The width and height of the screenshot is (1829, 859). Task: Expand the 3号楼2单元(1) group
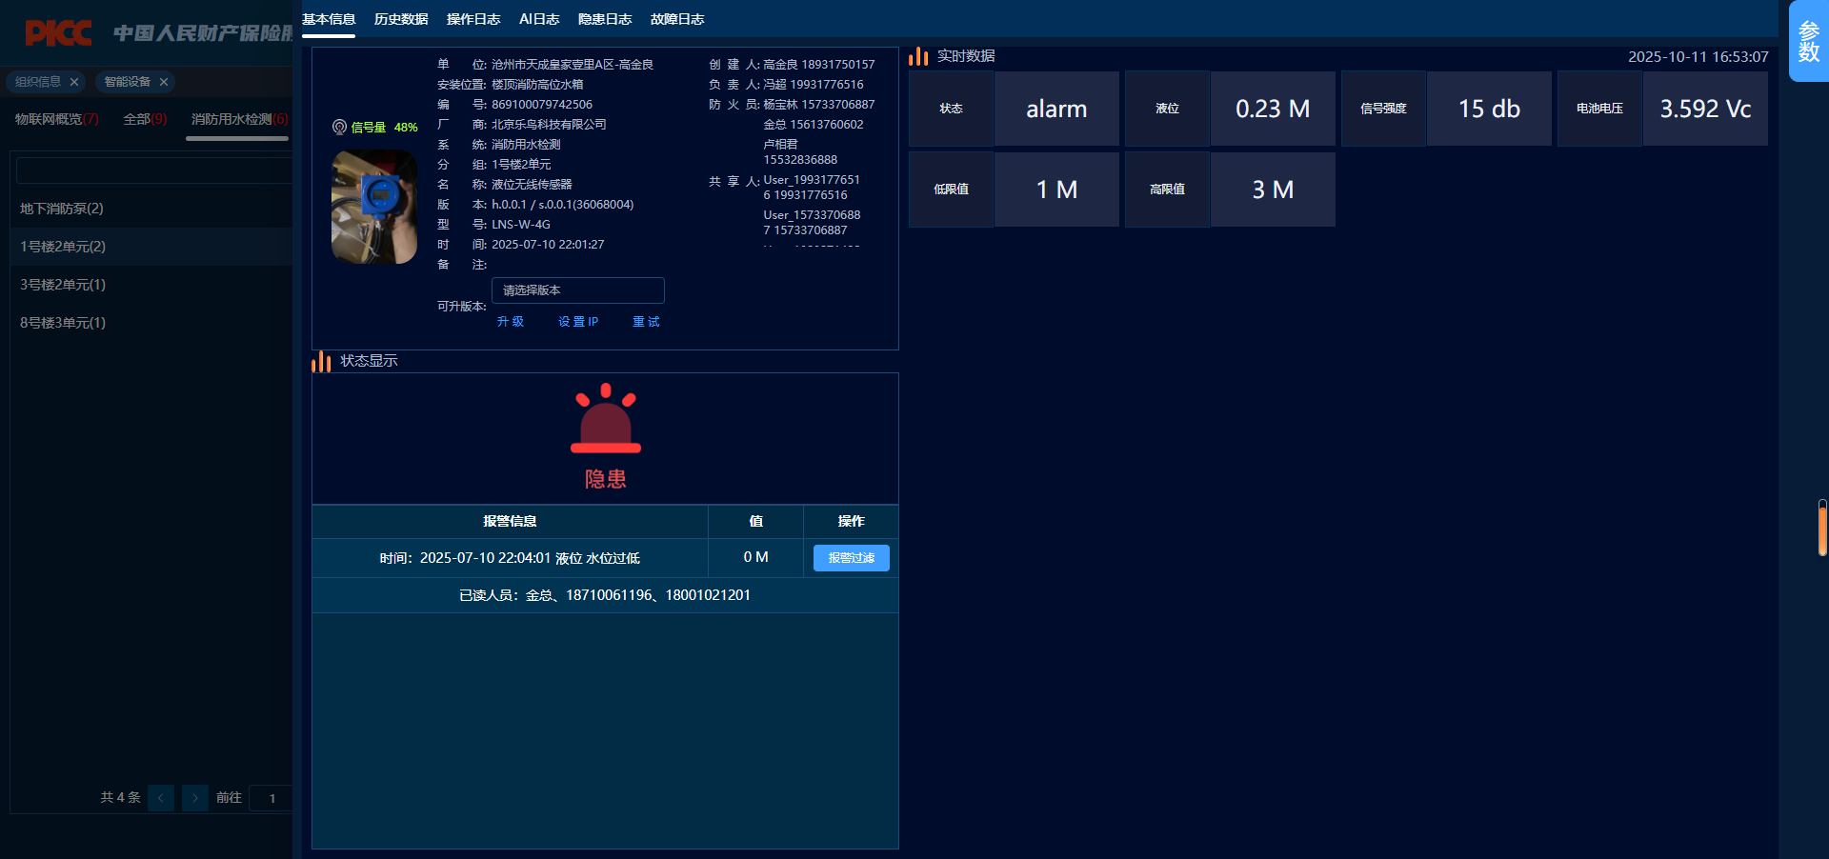[x=63, y=285]
